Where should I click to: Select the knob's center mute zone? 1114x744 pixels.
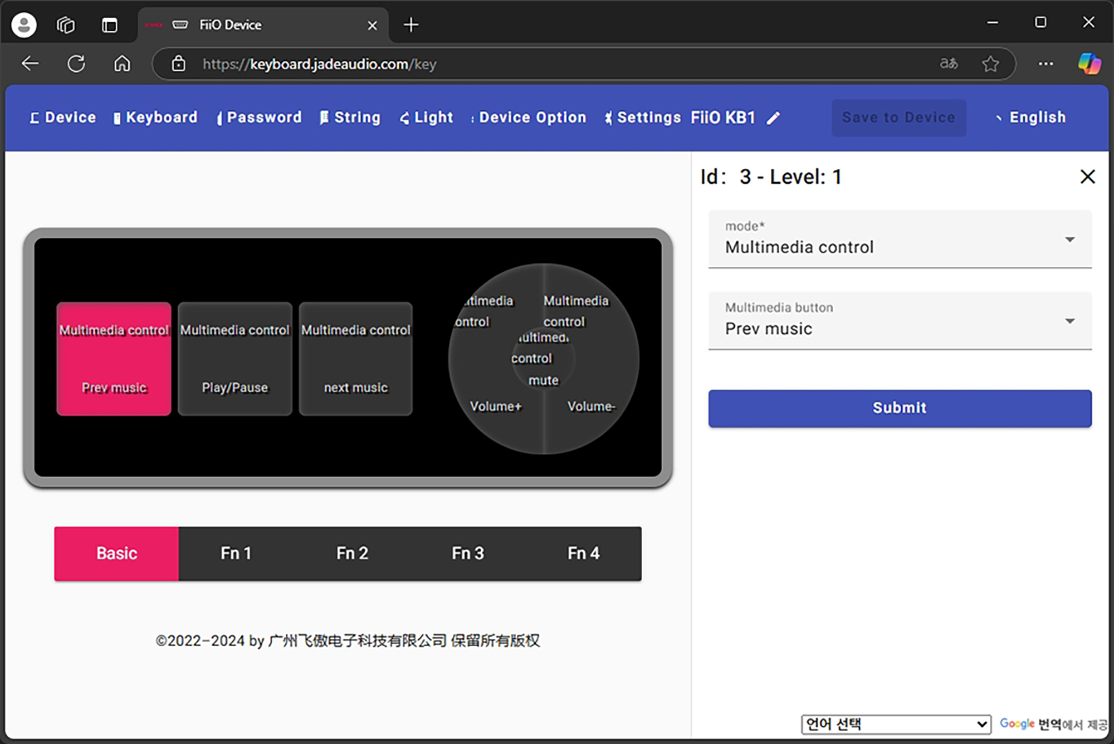(543, 359)
